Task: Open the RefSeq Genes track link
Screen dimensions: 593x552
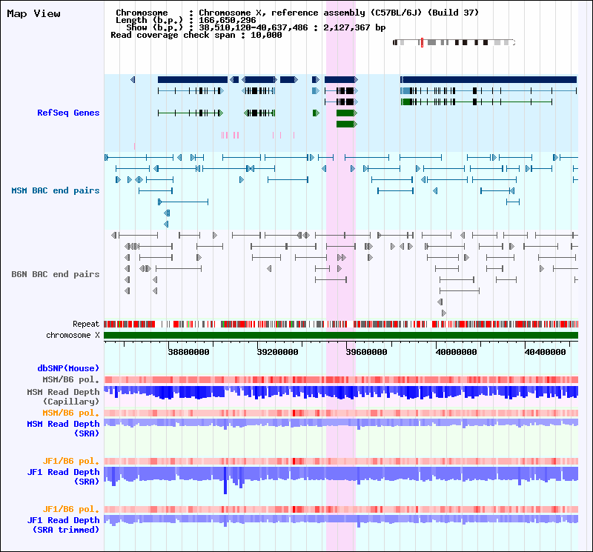Action: coord(68,113)
